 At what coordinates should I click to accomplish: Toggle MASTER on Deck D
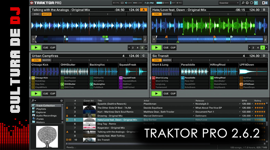167,60
